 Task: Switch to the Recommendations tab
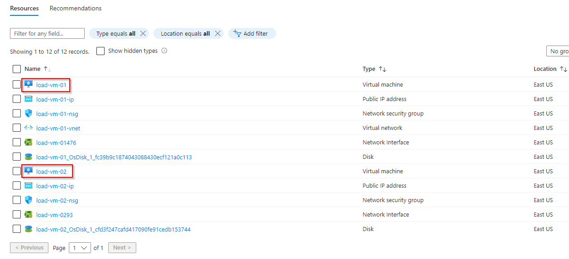[76, 8]
